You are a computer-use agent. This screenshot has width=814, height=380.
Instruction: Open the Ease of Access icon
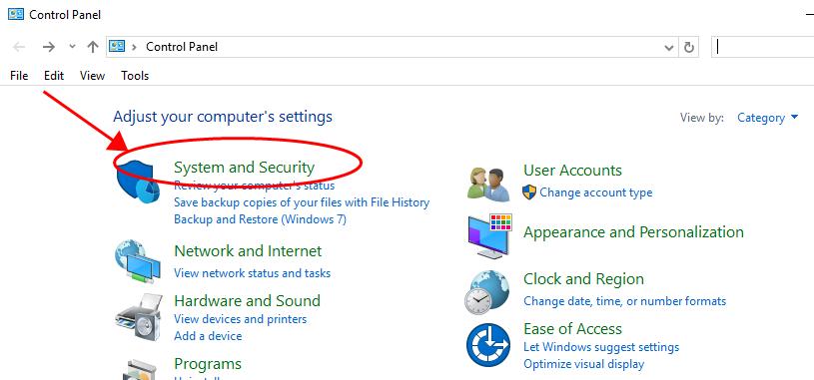tap(488, 345)
